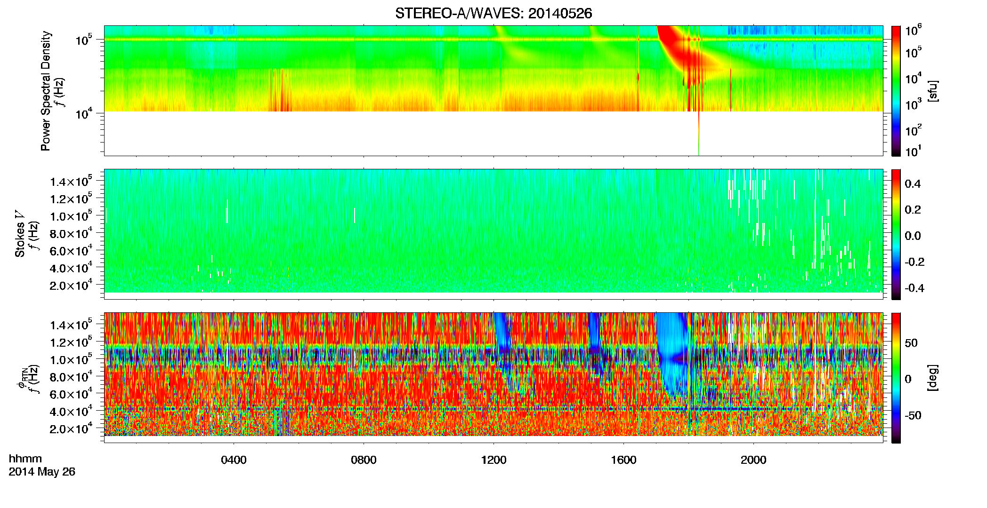Click the Stokes V colorbar
This screenshot has width=987, height=508.
(896, 234)
